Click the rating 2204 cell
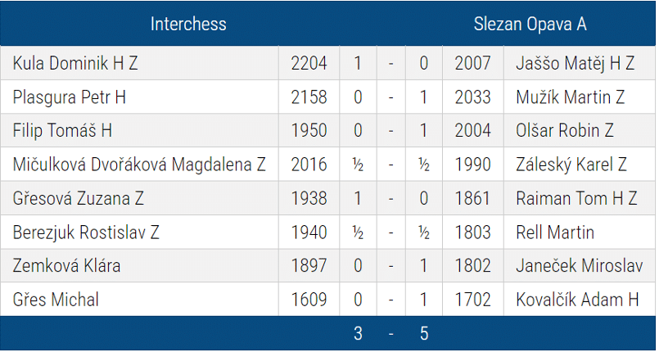 pyautogui.click(x=309, y=63)
